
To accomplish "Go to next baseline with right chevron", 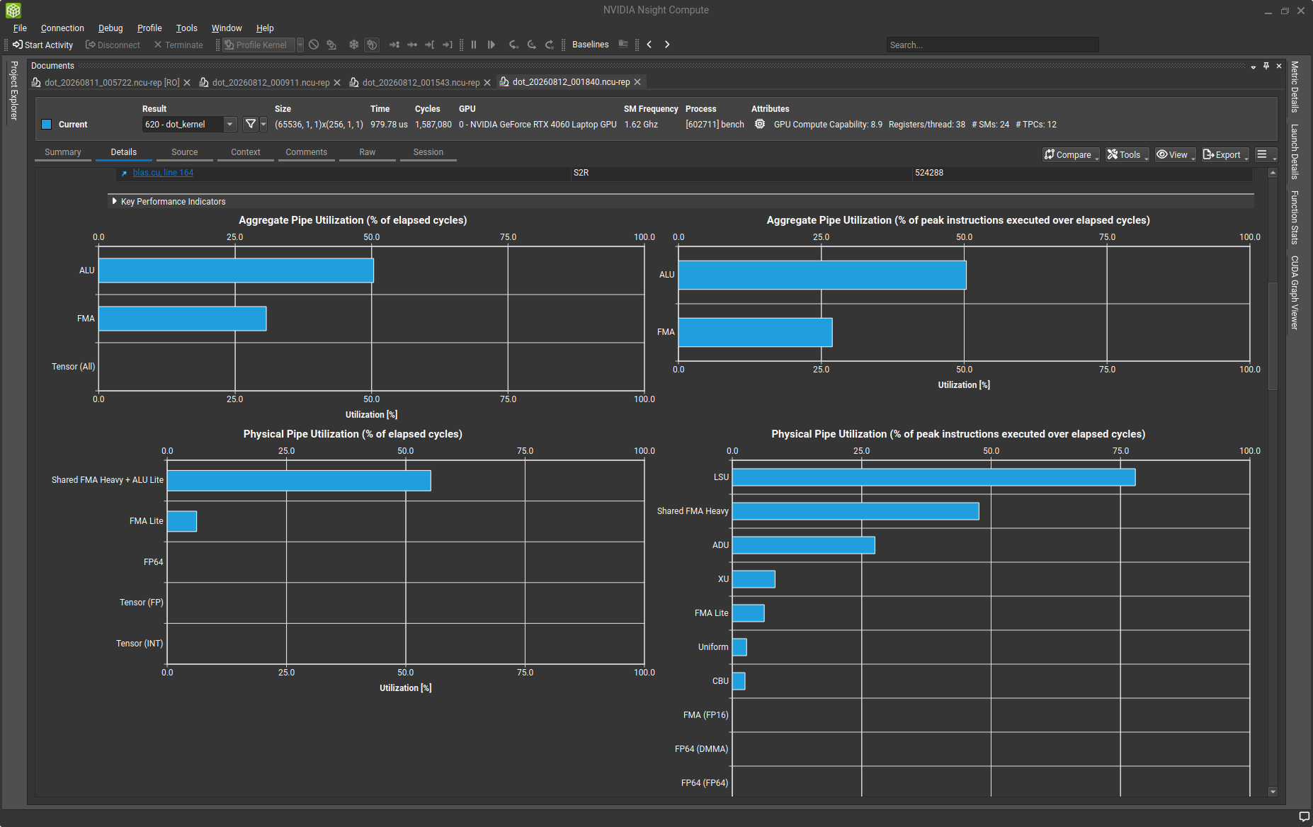I will (667, 45).
